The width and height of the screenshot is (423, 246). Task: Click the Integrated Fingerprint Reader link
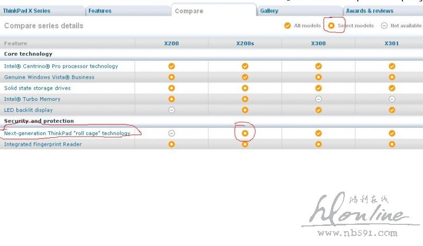click(43, 144)
